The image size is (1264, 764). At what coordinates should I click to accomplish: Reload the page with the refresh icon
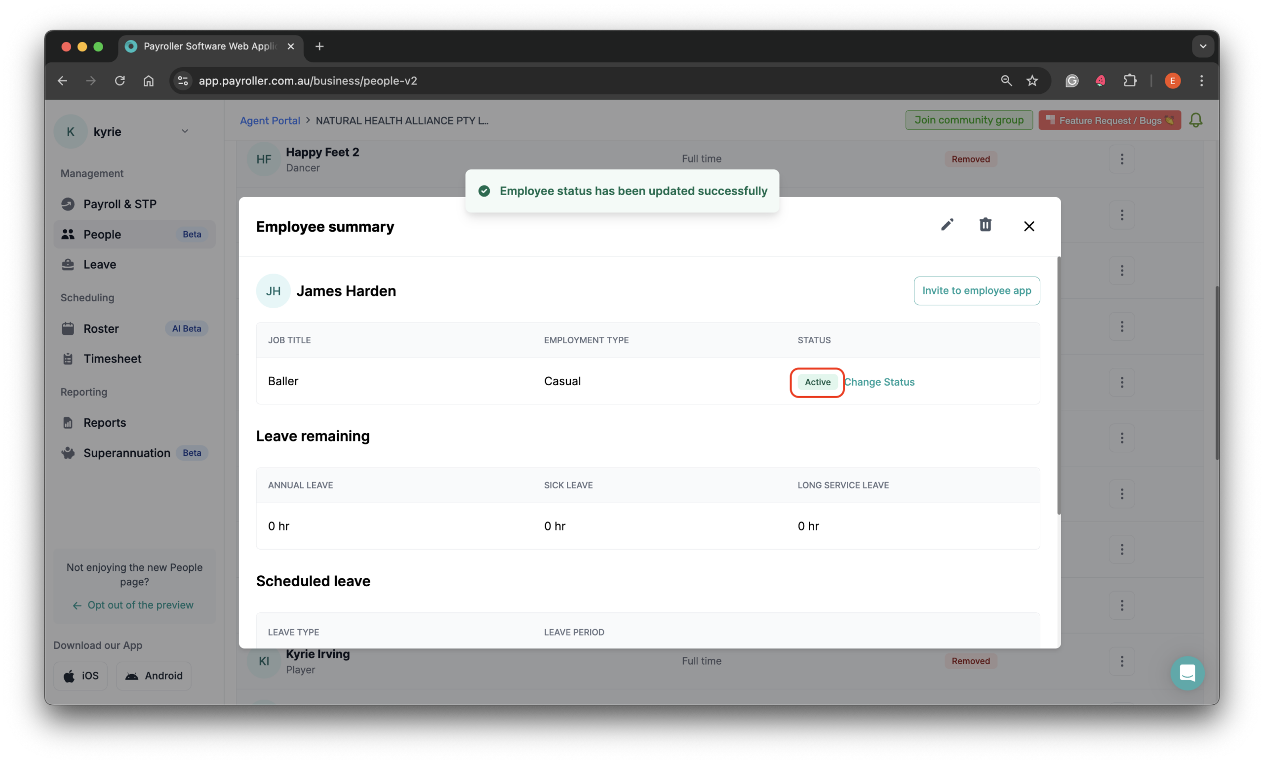119,80
